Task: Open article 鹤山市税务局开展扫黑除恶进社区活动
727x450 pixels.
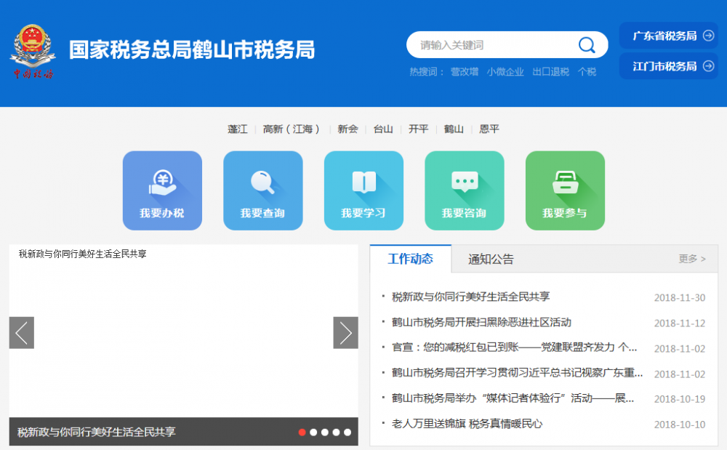Action: [481, 322]
